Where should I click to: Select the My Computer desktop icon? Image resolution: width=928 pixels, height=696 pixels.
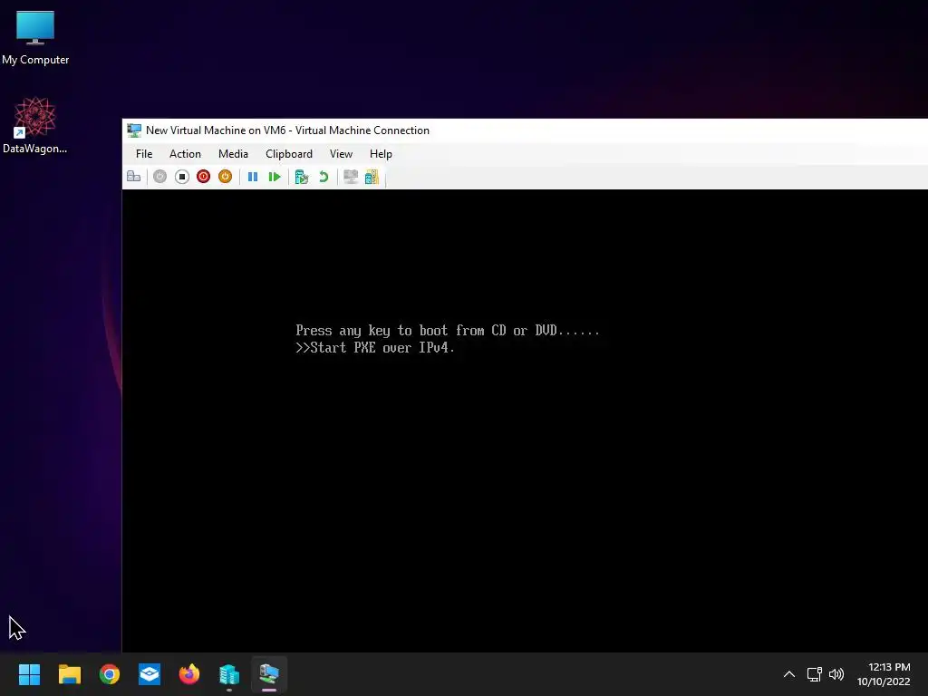coord(35,38)
